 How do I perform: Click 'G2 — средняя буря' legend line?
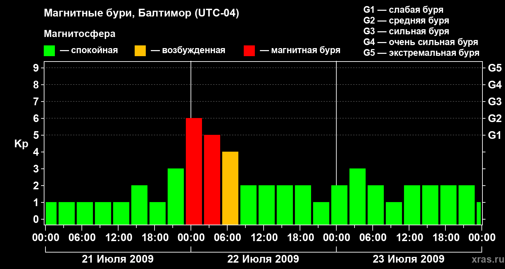tap(406, 21)
